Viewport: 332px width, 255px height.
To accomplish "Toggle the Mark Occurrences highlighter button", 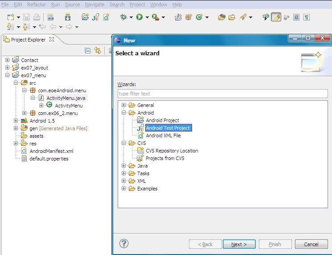I will (276, 17).
